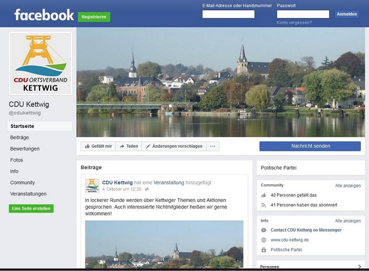Click the category icon beside Politische Partei

click(264, 250)
